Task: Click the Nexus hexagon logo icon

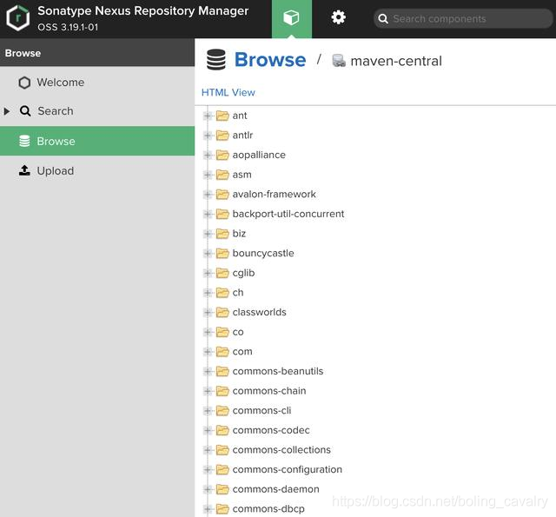Action: [x=18, y=18]
